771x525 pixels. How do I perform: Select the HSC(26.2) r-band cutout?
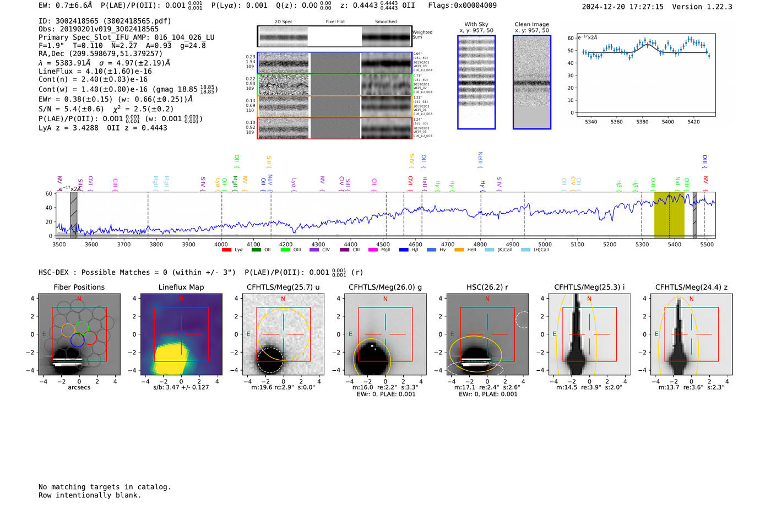[487, 334]
